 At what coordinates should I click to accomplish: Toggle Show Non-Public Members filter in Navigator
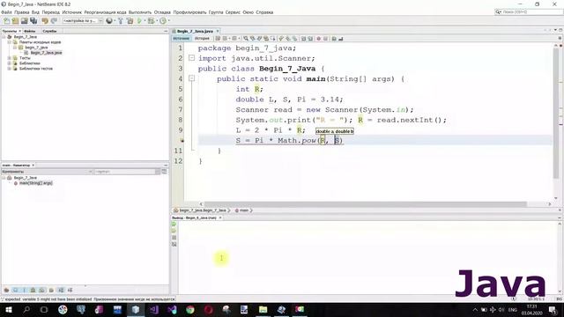33,290
